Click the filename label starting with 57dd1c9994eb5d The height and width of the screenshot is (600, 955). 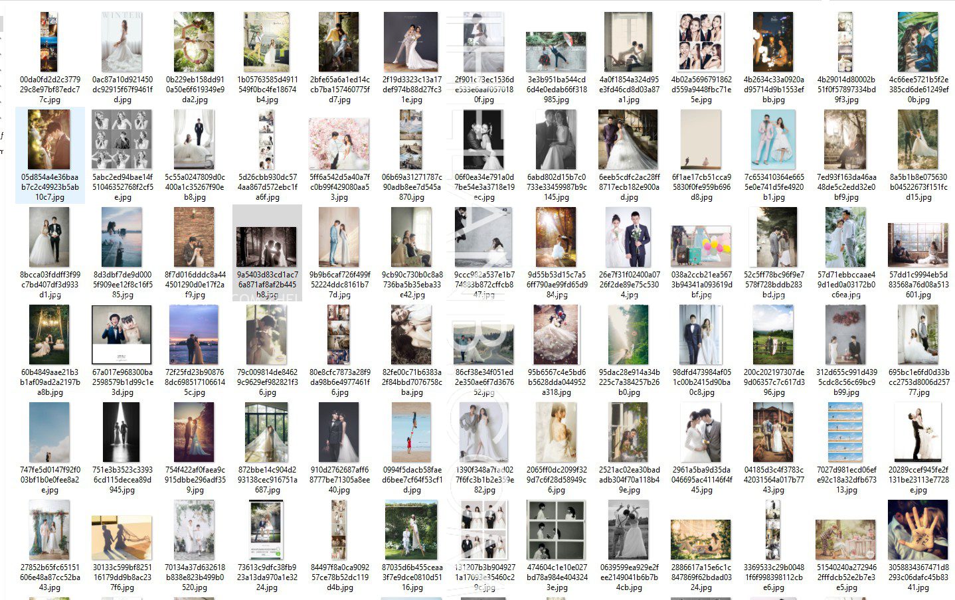point(918,284)
